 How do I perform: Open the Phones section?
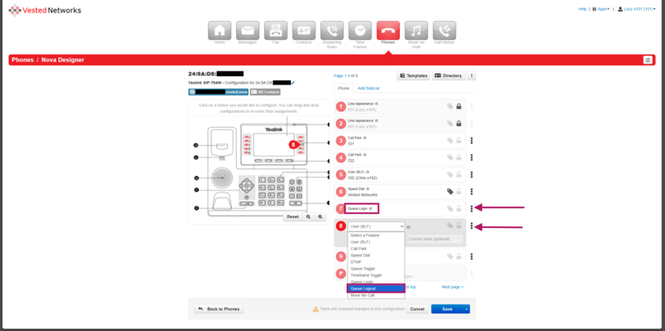tap(388, 31)
